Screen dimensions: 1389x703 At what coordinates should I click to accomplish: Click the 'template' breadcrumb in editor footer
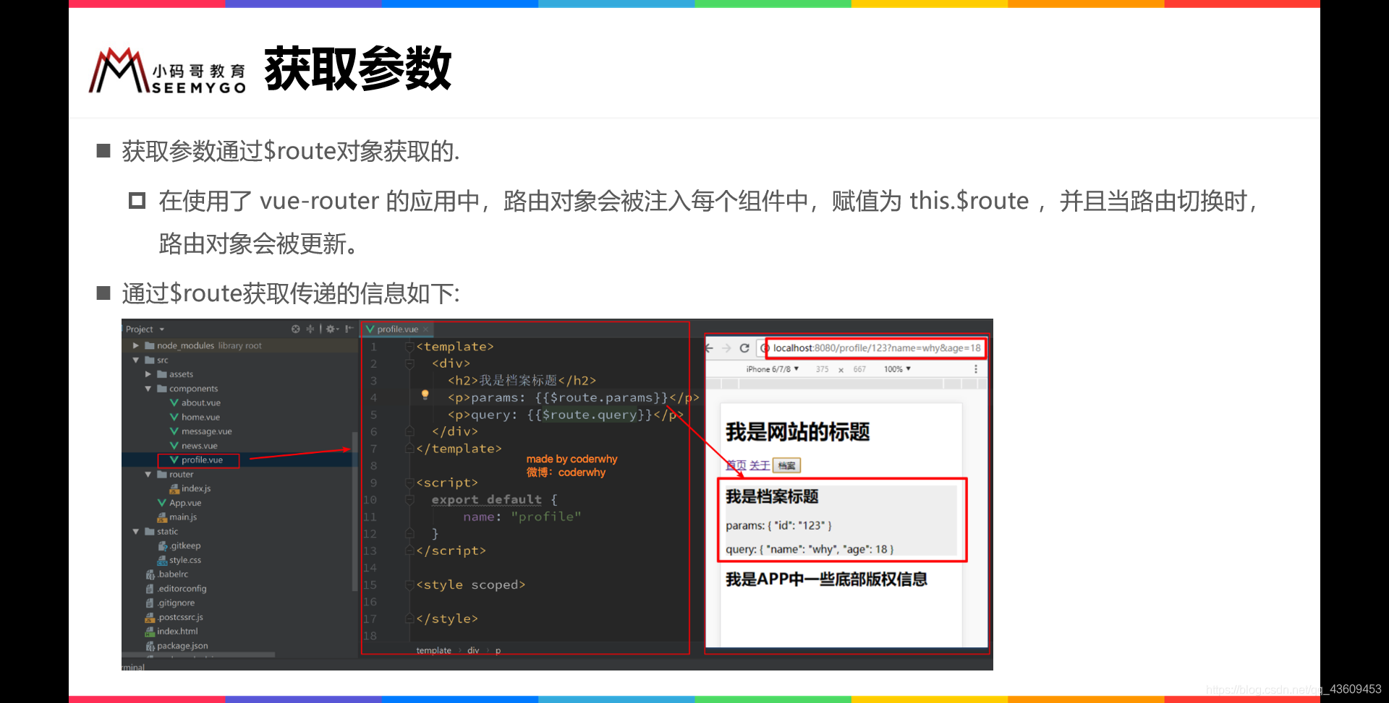coord(433,651)
